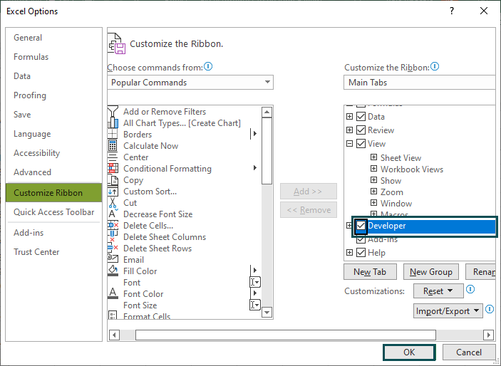501x366 pixels.
Task: Click the Rename button
Action: (481, 272)
